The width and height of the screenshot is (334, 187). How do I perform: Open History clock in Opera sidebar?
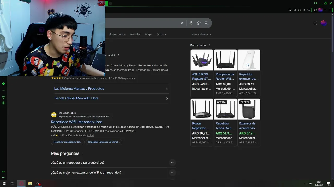[x=3, y=97]
